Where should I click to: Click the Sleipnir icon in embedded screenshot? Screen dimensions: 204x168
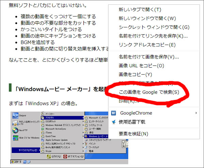tap(15, 116)
